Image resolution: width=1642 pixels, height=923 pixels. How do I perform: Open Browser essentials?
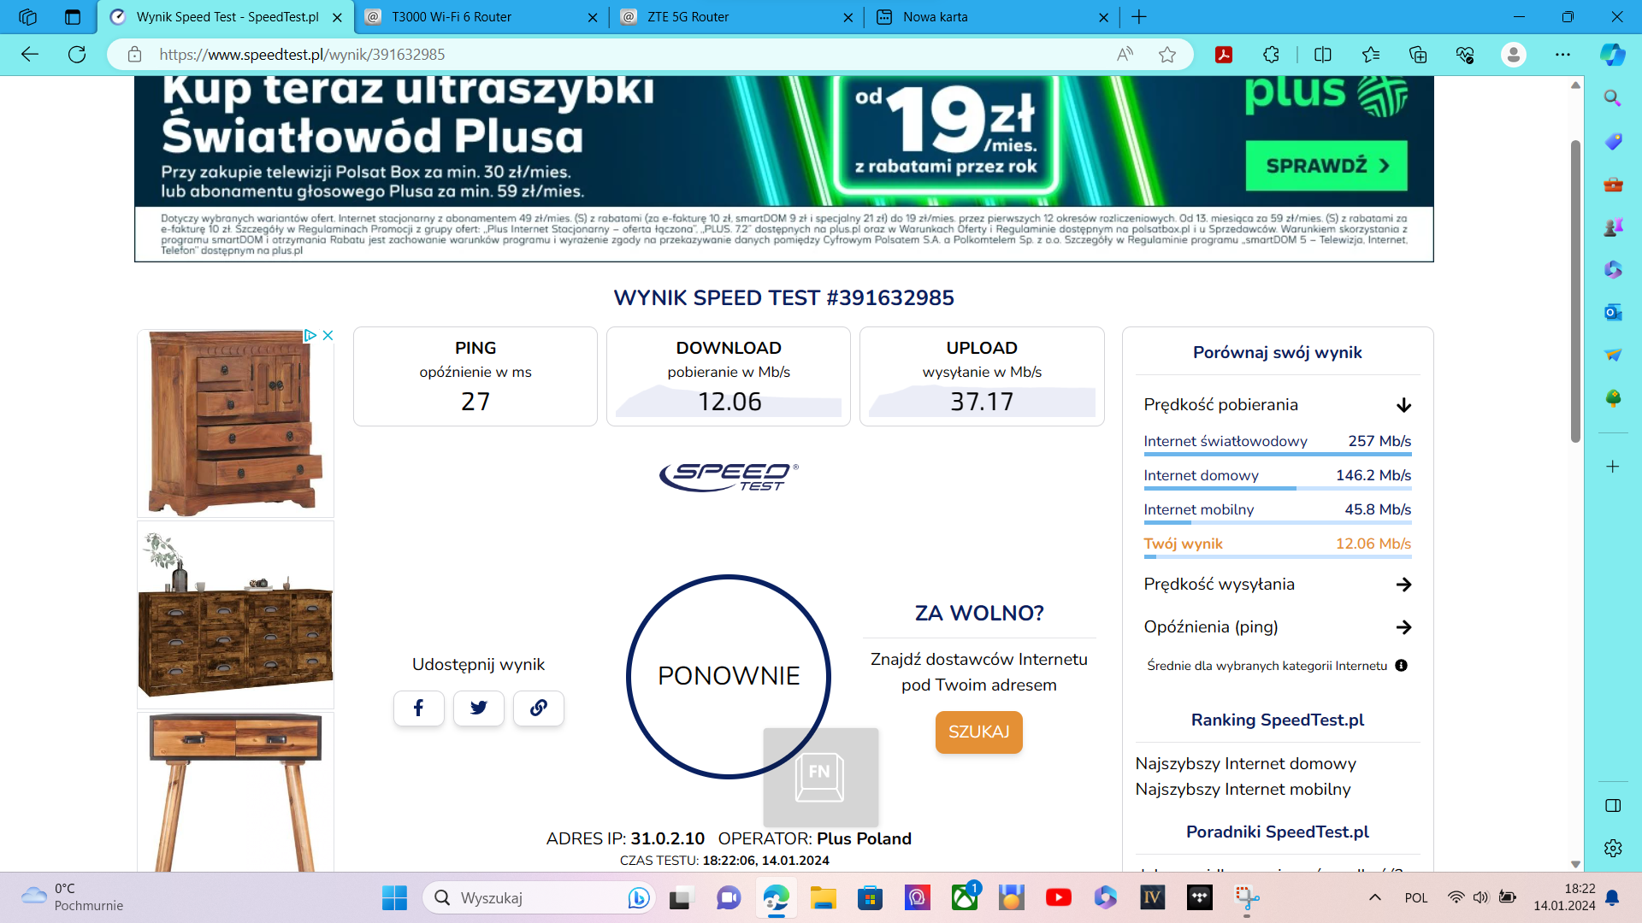1465,55
